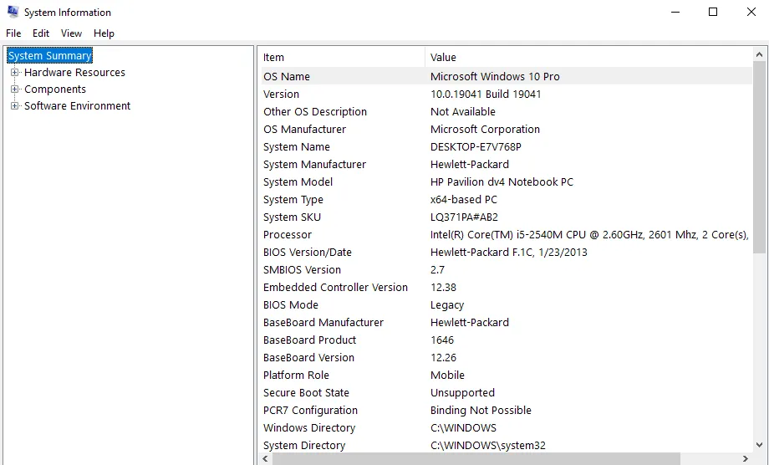Image resolution: width=769 pixels, height=465 pixels.
Task: Click the System Information app icon in title bar
Action: coord(13,13)
